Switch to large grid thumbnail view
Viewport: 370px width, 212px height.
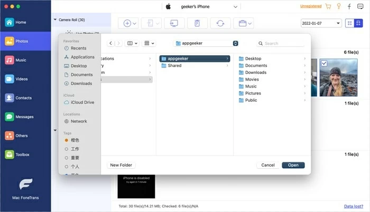350,24
